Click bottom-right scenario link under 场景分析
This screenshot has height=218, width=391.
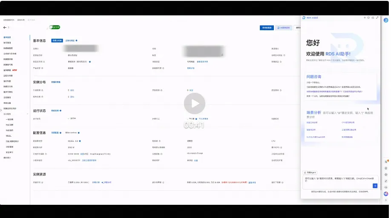(x=347, y=137)
